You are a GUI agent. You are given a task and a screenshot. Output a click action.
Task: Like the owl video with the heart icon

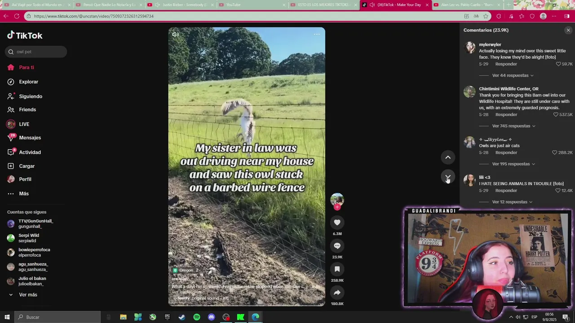pos(337,223)
